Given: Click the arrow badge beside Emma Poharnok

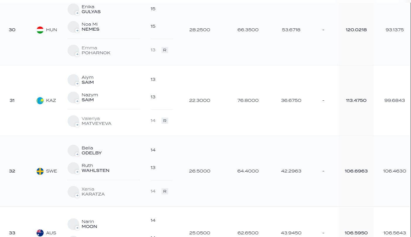Looking at the screenshot, I should point(77,54).
